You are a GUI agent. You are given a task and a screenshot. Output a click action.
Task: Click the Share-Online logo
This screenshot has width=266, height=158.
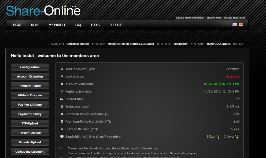(x=43, y=11)
